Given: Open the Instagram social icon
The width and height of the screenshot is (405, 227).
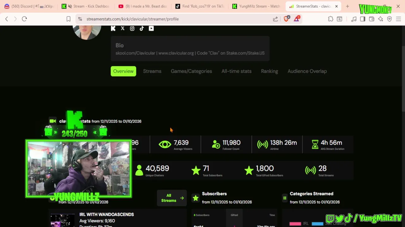Looking at the screenshot, I should (132, 28).
